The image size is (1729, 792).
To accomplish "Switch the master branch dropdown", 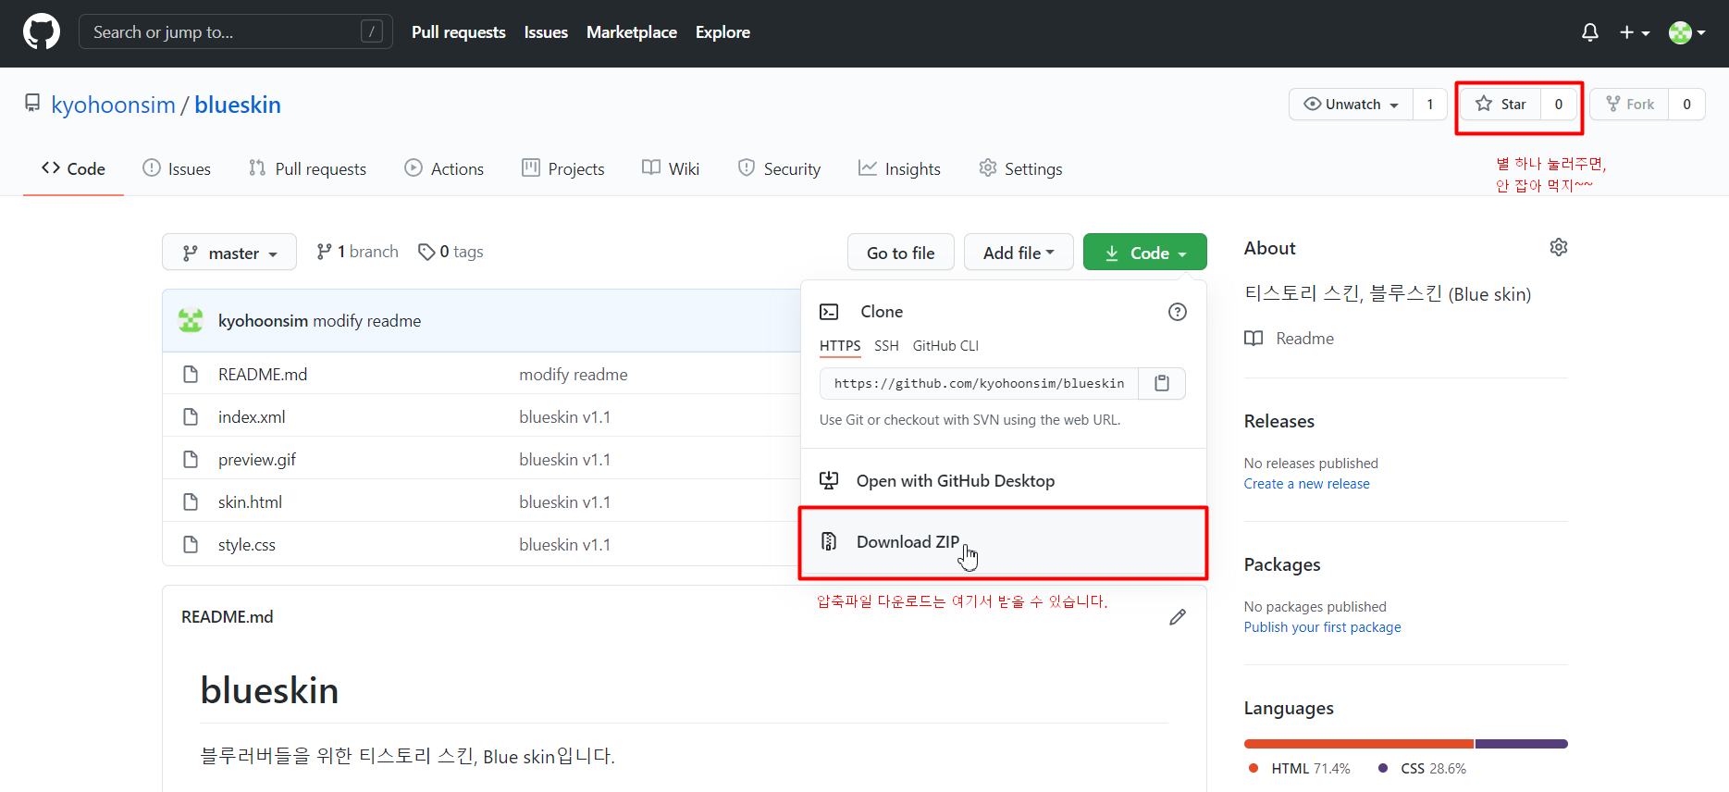I will (229, 252).
